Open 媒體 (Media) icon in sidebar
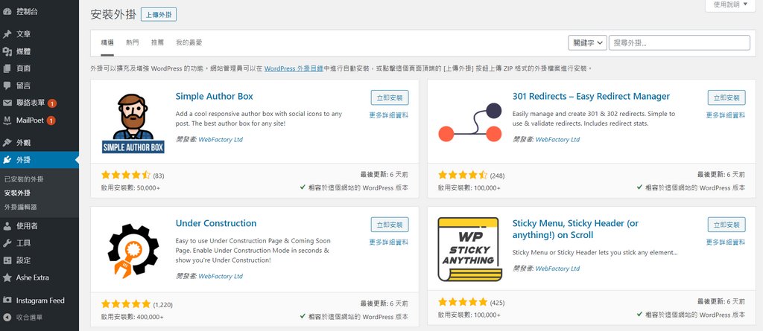Screen dimensions: 763x331 7,51
